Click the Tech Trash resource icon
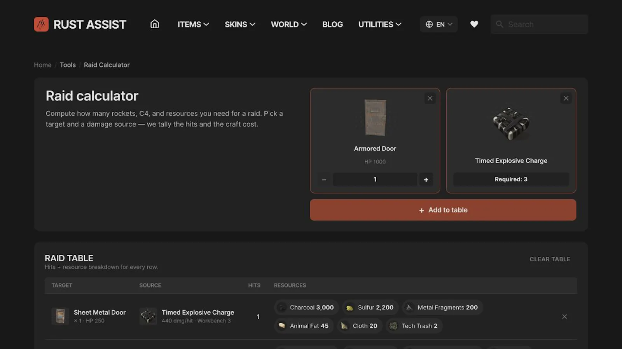The height and width of the screenshot is (349, 622). (x=393, y=326)
